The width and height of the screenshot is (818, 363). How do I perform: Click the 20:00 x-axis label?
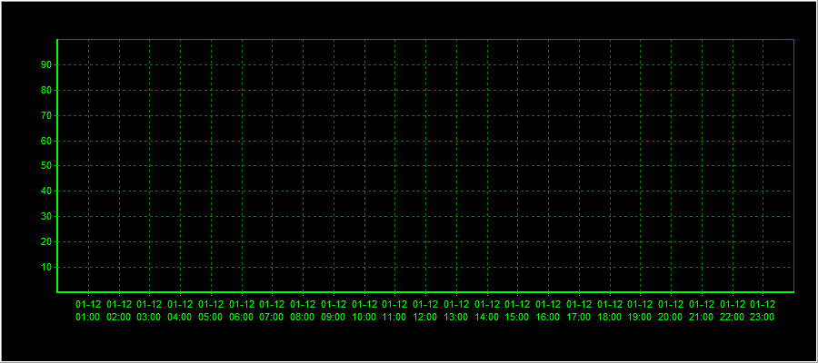point(671,311)
